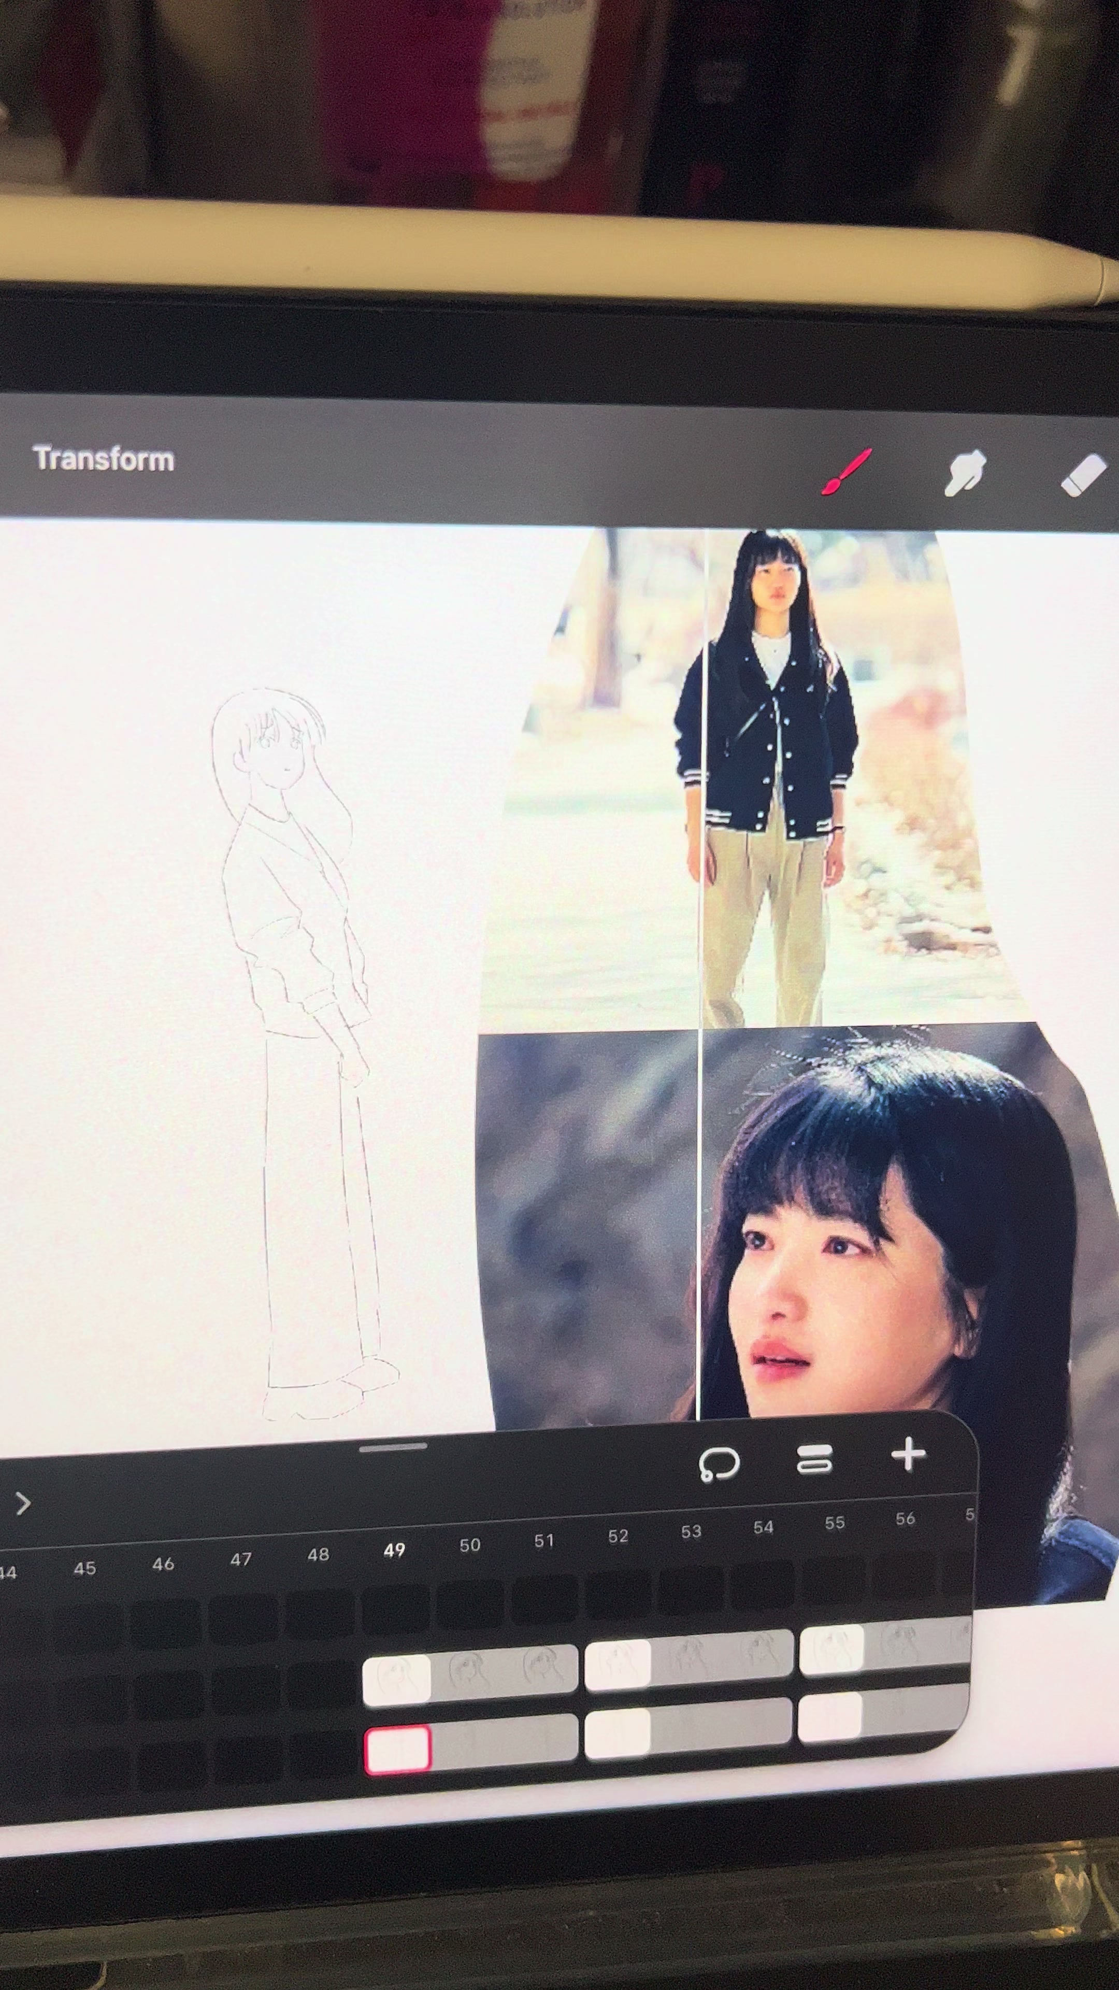This screenshot has width=1119, height=1990.
Task: Select the Eraser tool
Action: tap(1083, 474)
